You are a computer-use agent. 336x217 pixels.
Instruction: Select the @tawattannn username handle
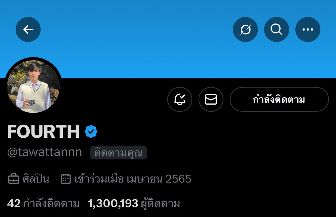point(45,153)
